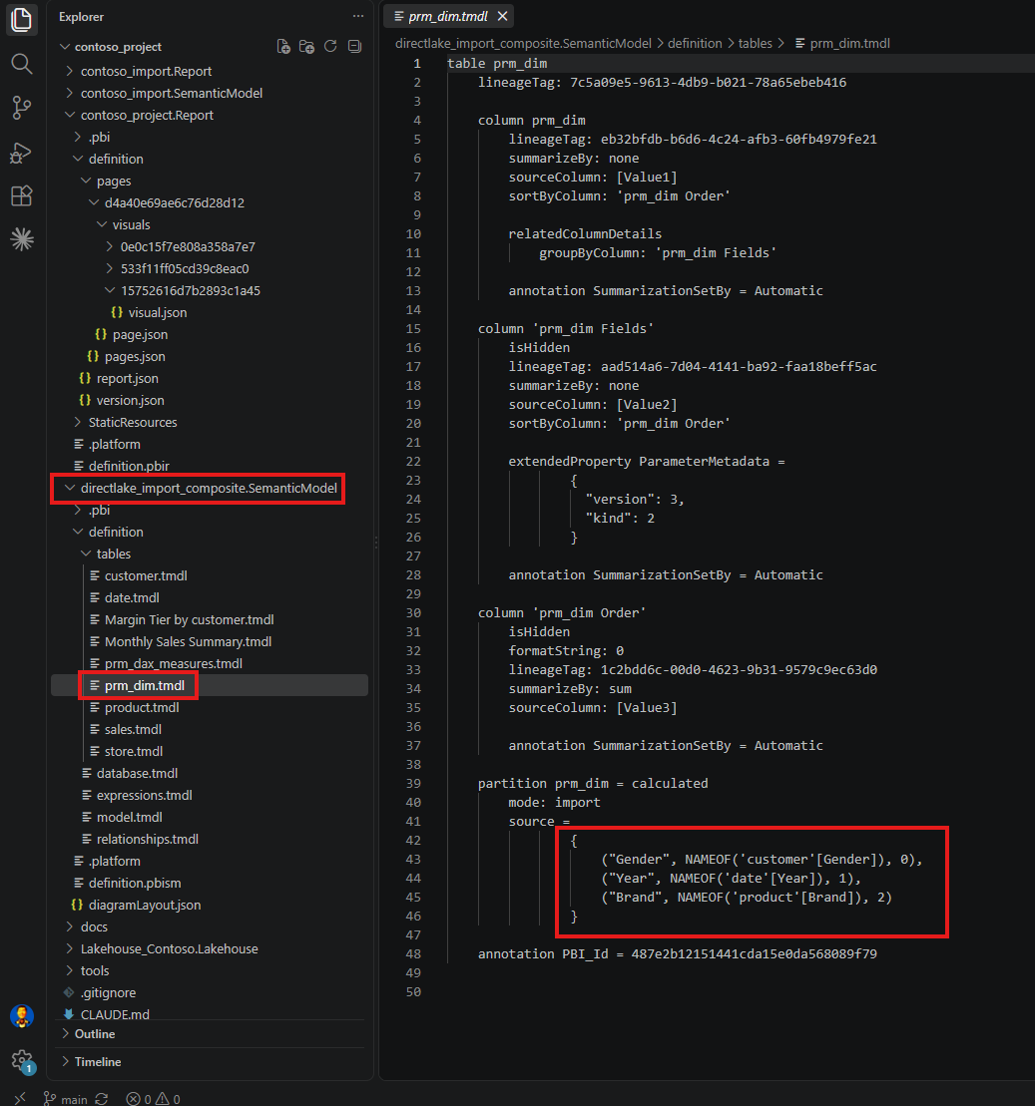Click the synchronize changes icon in status bar
The image size is (1035, 1106).
[x=102, y=1099]
